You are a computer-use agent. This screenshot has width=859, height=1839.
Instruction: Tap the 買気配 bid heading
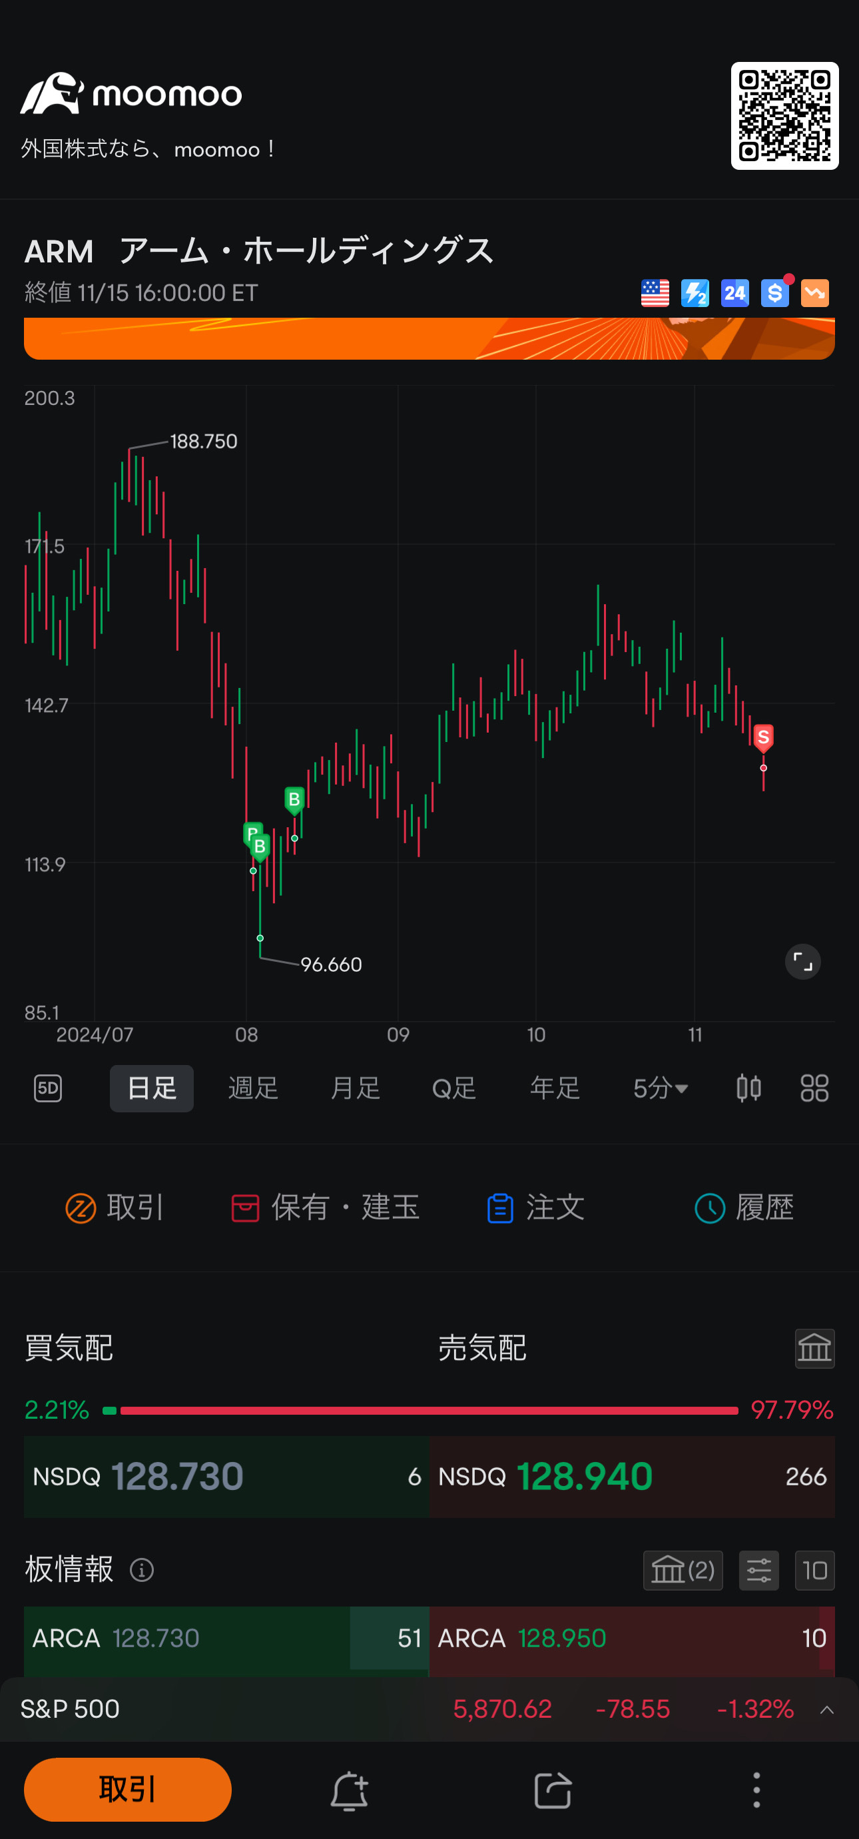click(69, 1348)
